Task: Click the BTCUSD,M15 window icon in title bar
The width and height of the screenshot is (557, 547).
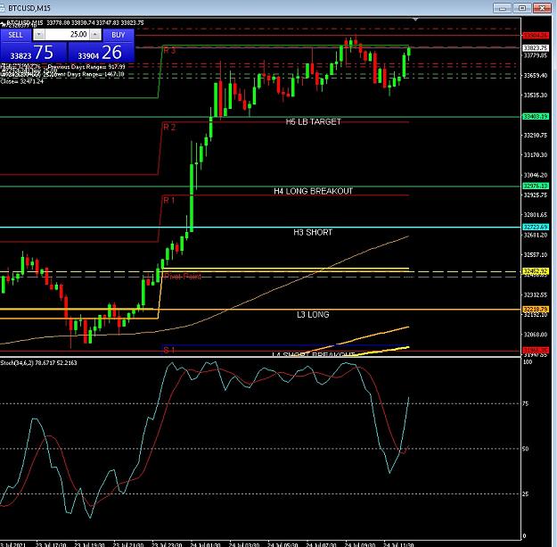Action: coord(3,7)
